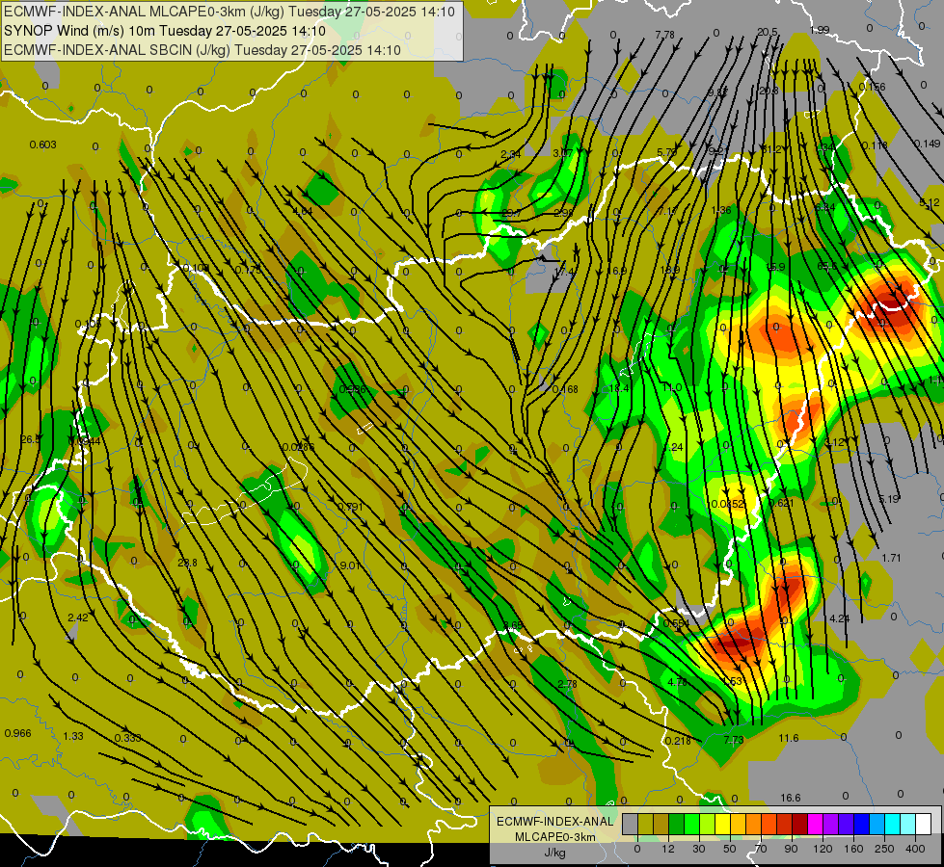Click the map value 28.8

(x=187, y=563)
